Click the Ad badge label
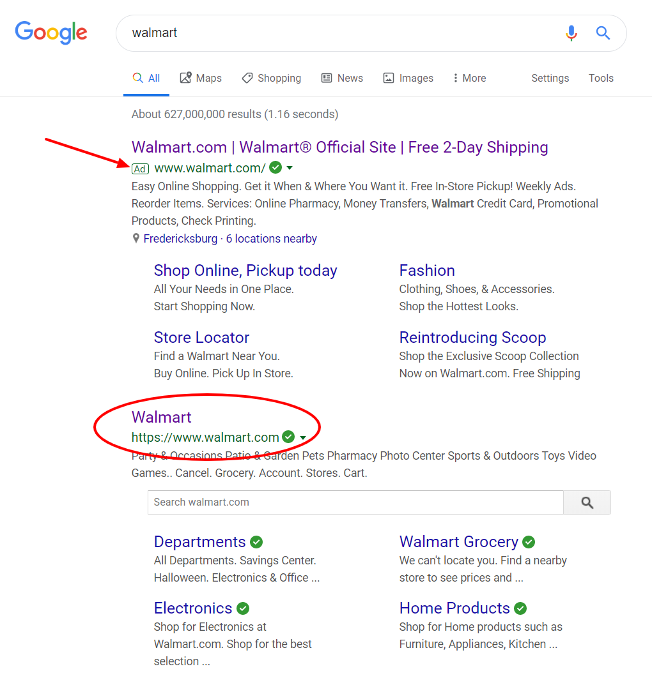This screenshot has height=678, width=652. [x=140, y=169]
